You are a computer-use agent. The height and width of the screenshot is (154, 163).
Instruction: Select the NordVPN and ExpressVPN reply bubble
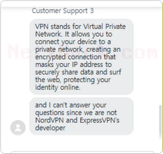(81, 116)
